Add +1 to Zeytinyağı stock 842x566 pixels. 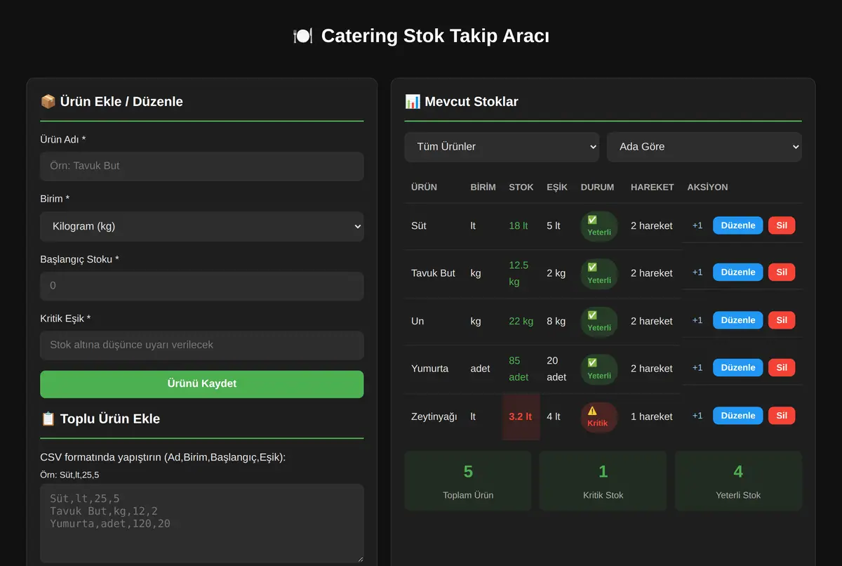pos(697,416)
